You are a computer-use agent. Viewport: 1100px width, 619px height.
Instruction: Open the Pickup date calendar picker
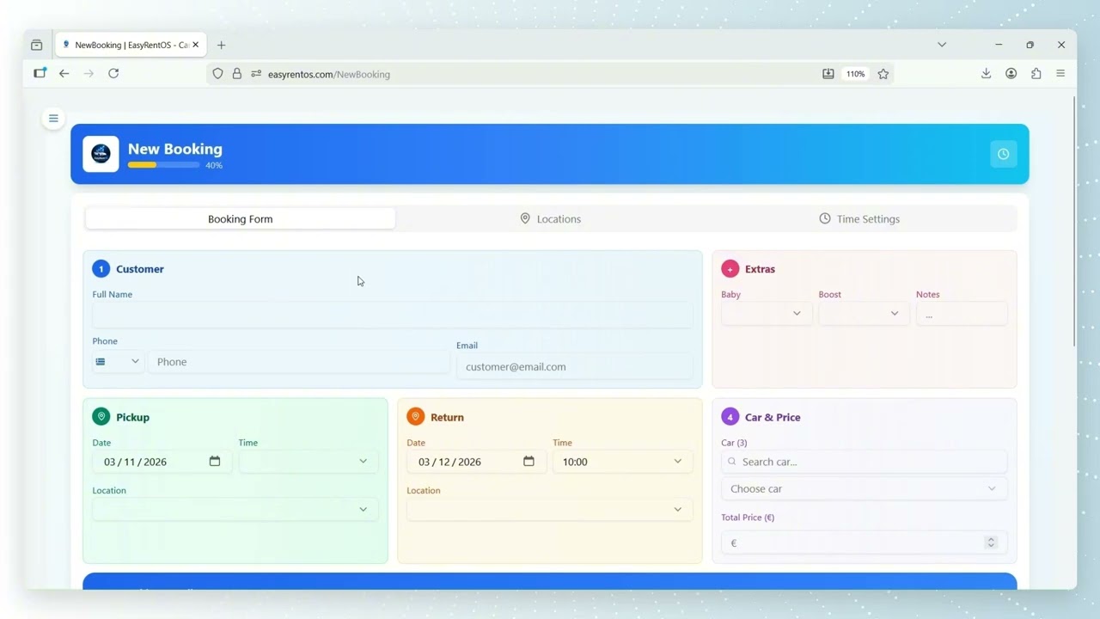(x=215, y=462)
